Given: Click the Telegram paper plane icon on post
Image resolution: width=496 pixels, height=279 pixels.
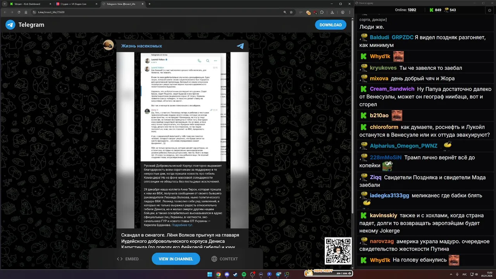Looking at the screenshot, I should point(240,46).
